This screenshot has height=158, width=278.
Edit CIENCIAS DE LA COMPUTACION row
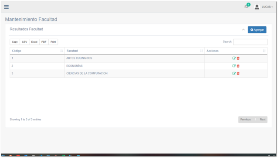click(x=234, y=73)
